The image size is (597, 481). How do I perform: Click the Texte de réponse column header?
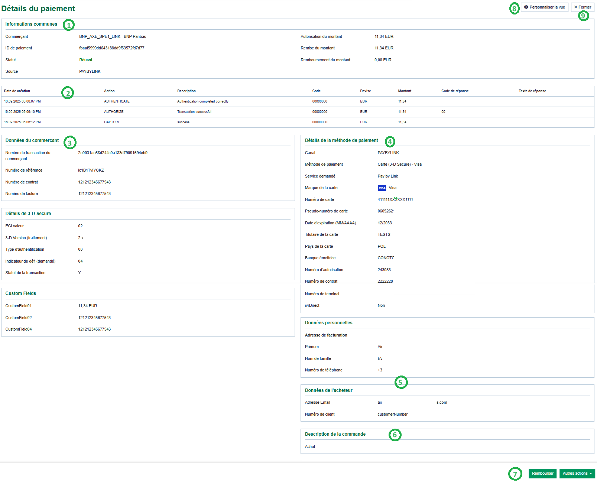(x=532, y=91)
